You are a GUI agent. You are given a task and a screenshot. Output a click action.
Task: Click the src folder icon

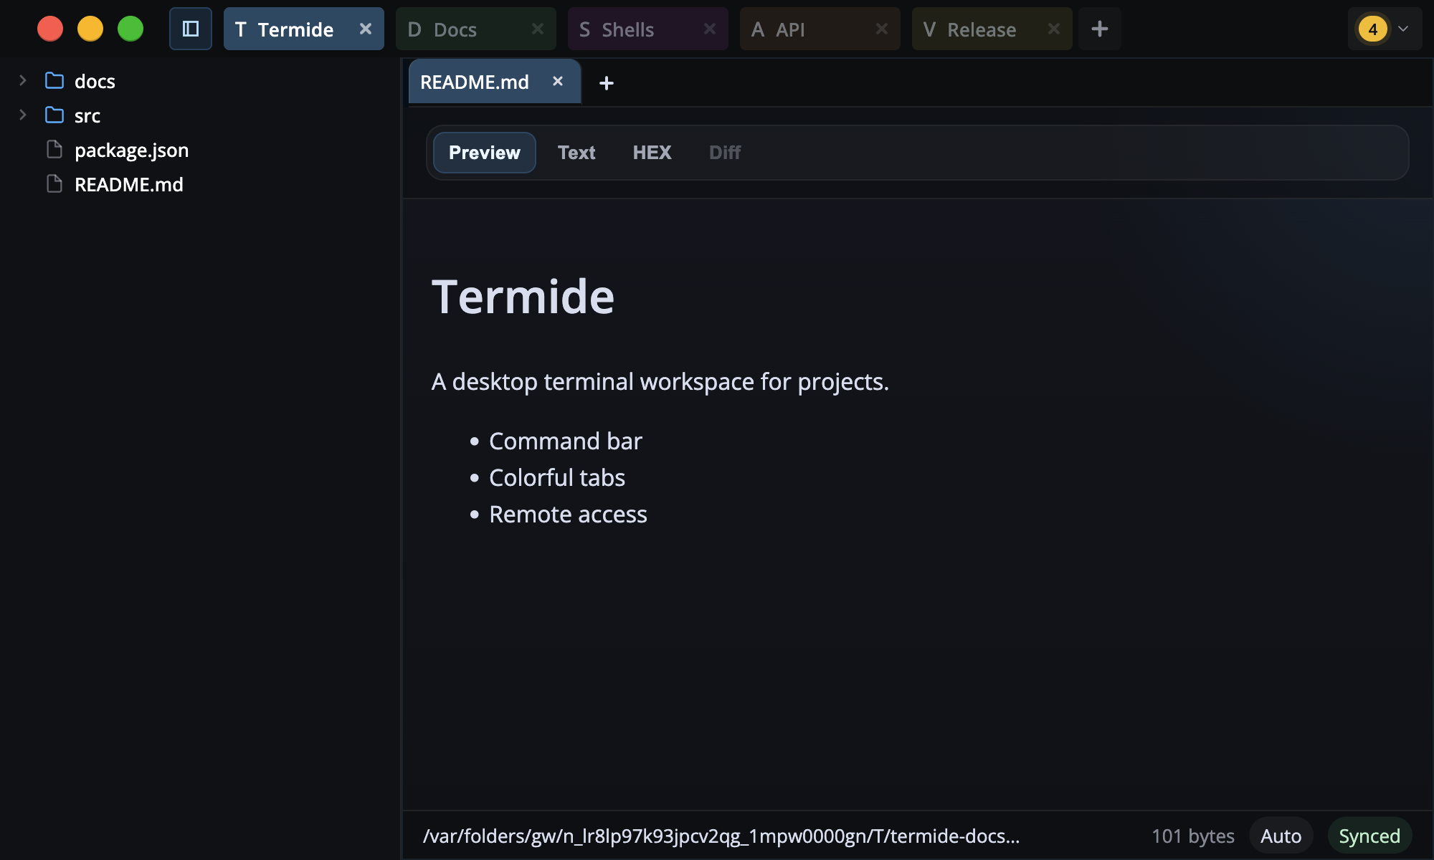pos(54,115)
